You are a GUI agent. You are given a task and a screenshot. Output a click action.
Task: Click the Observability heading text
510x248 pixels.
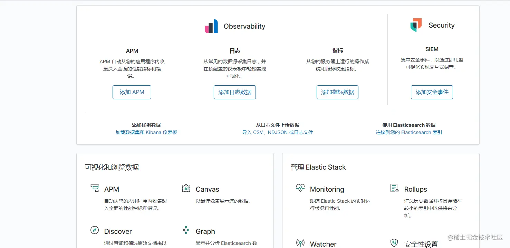pyautogui.click(x=244, y=26)
